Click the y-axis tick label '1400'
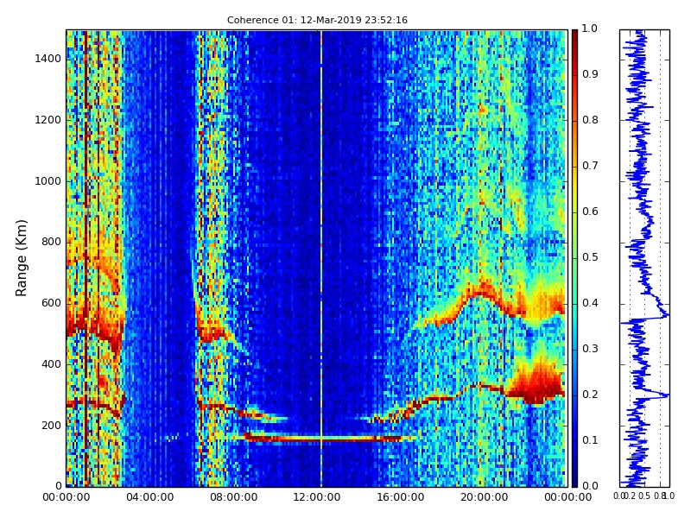The height and width of the screenshot is (518, 691). coord(48,59)
